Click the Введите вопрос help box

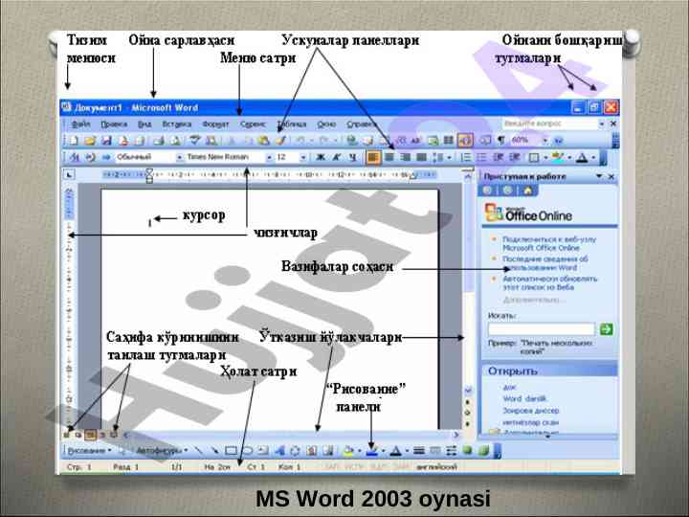tap(550, 124)
